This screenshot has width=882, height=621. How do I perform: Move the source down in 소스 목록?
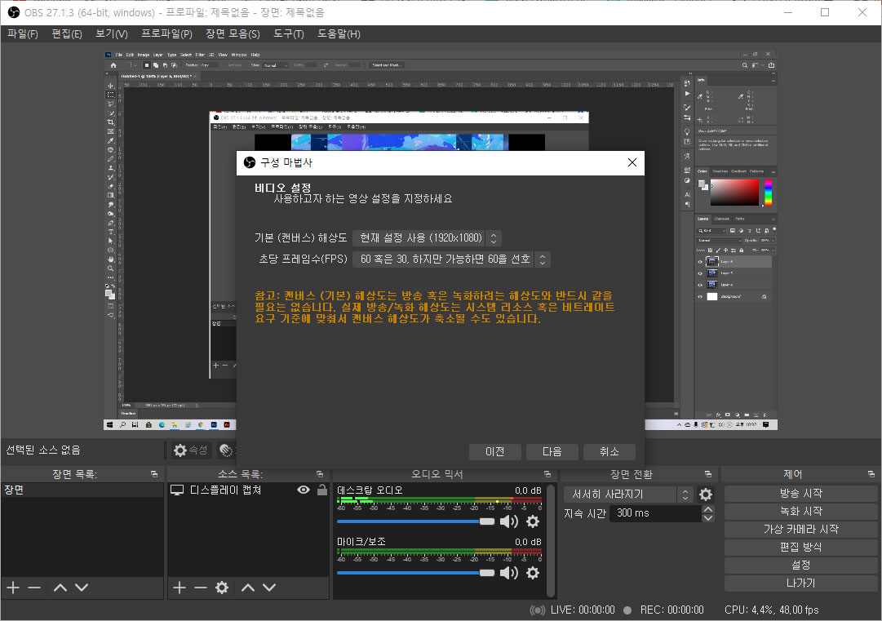click(269, 588)
